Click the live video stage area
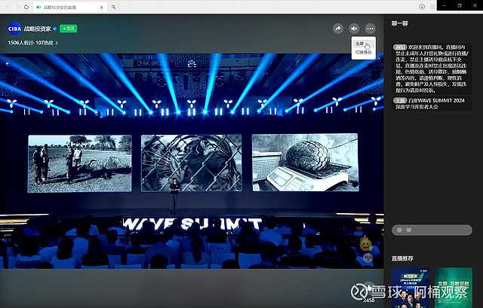 click(192, 161)
